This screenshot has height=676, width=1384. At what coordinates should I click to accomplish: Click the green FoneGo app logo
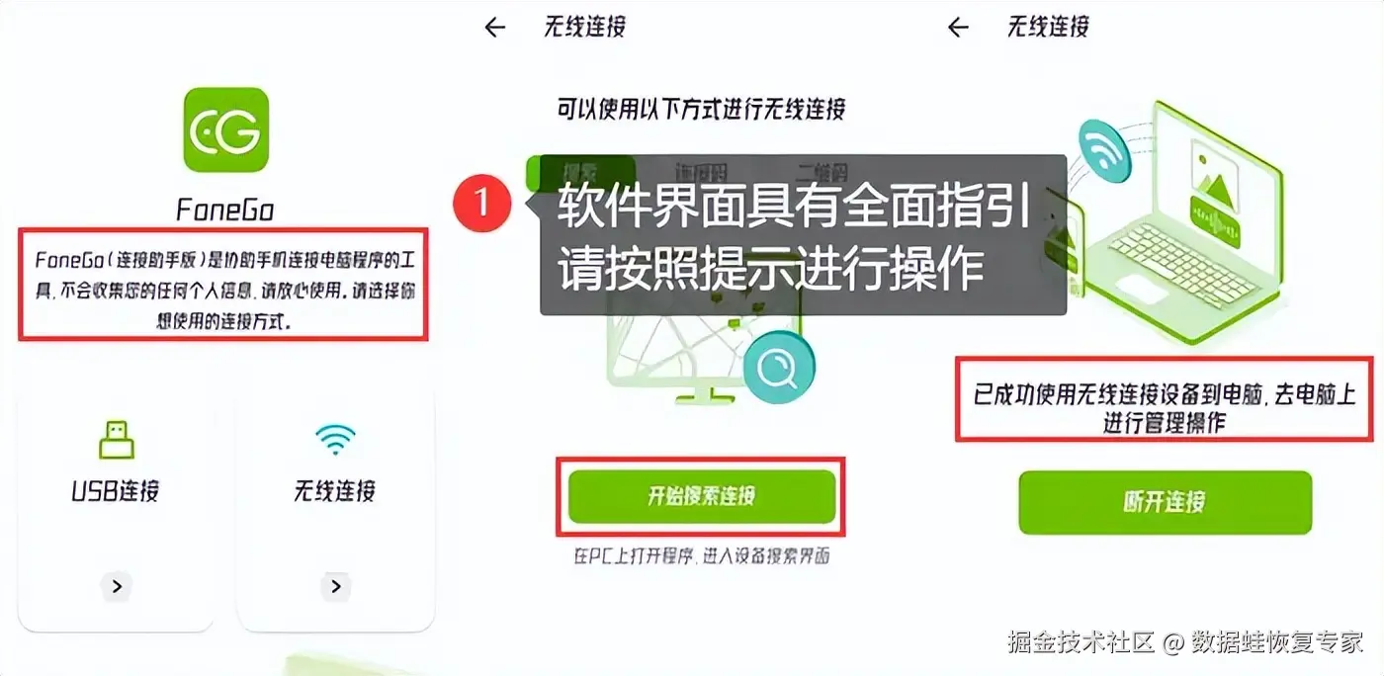coord(225,129)
